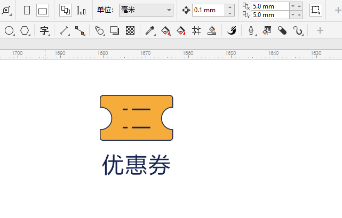This screenshot has width=342, height=218.
Task: Apply layout to current page only
Action: coord(81,10)
